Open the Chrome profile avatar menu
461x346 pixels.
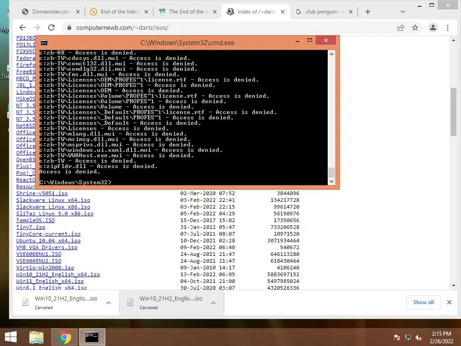(x=433, y=27)
